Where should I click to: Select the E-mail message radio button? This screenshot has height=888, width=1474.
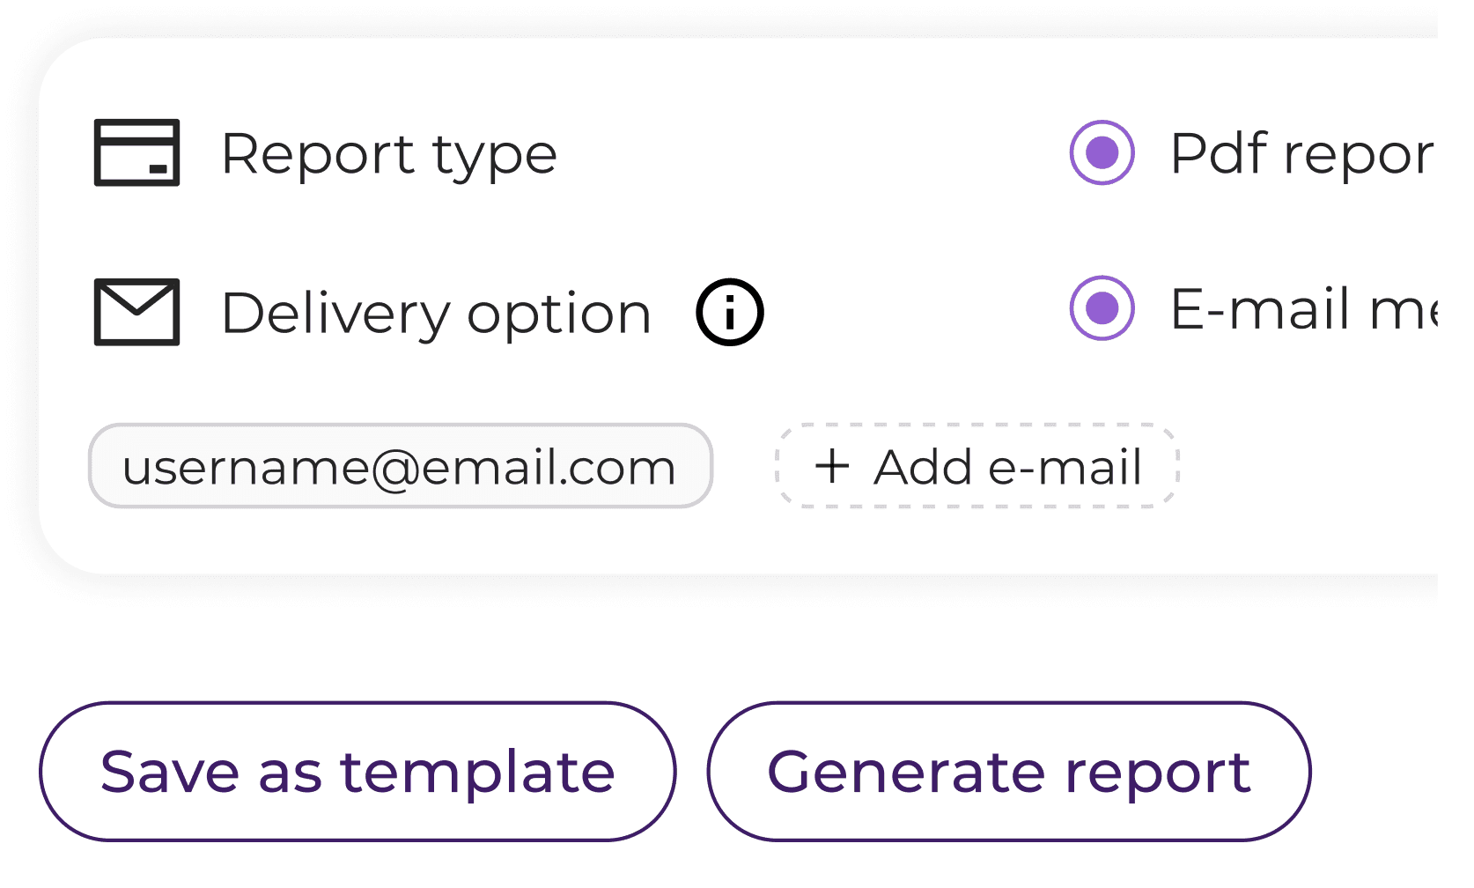point(1102,308)
